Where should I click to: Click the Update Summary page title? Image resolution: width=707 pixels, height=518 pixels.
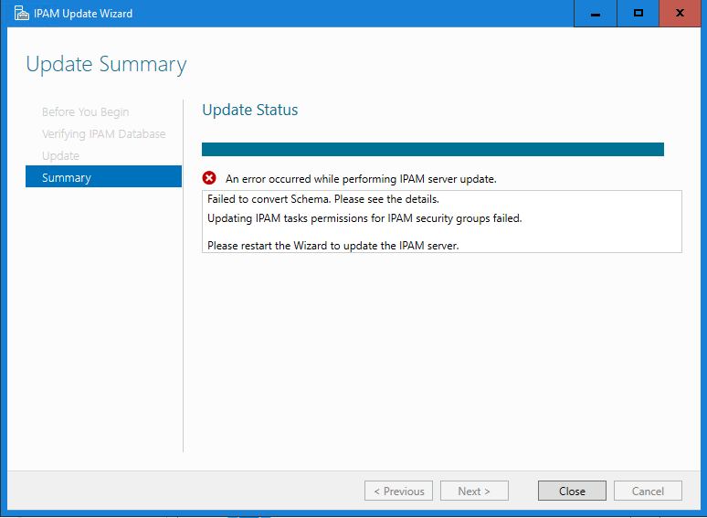[106, 65]
